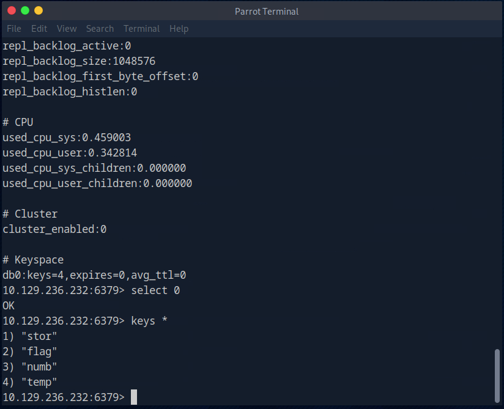The width and height of the screenshot is (504, 409).
Task: Open the Help menu
Action: coord(179,29)
